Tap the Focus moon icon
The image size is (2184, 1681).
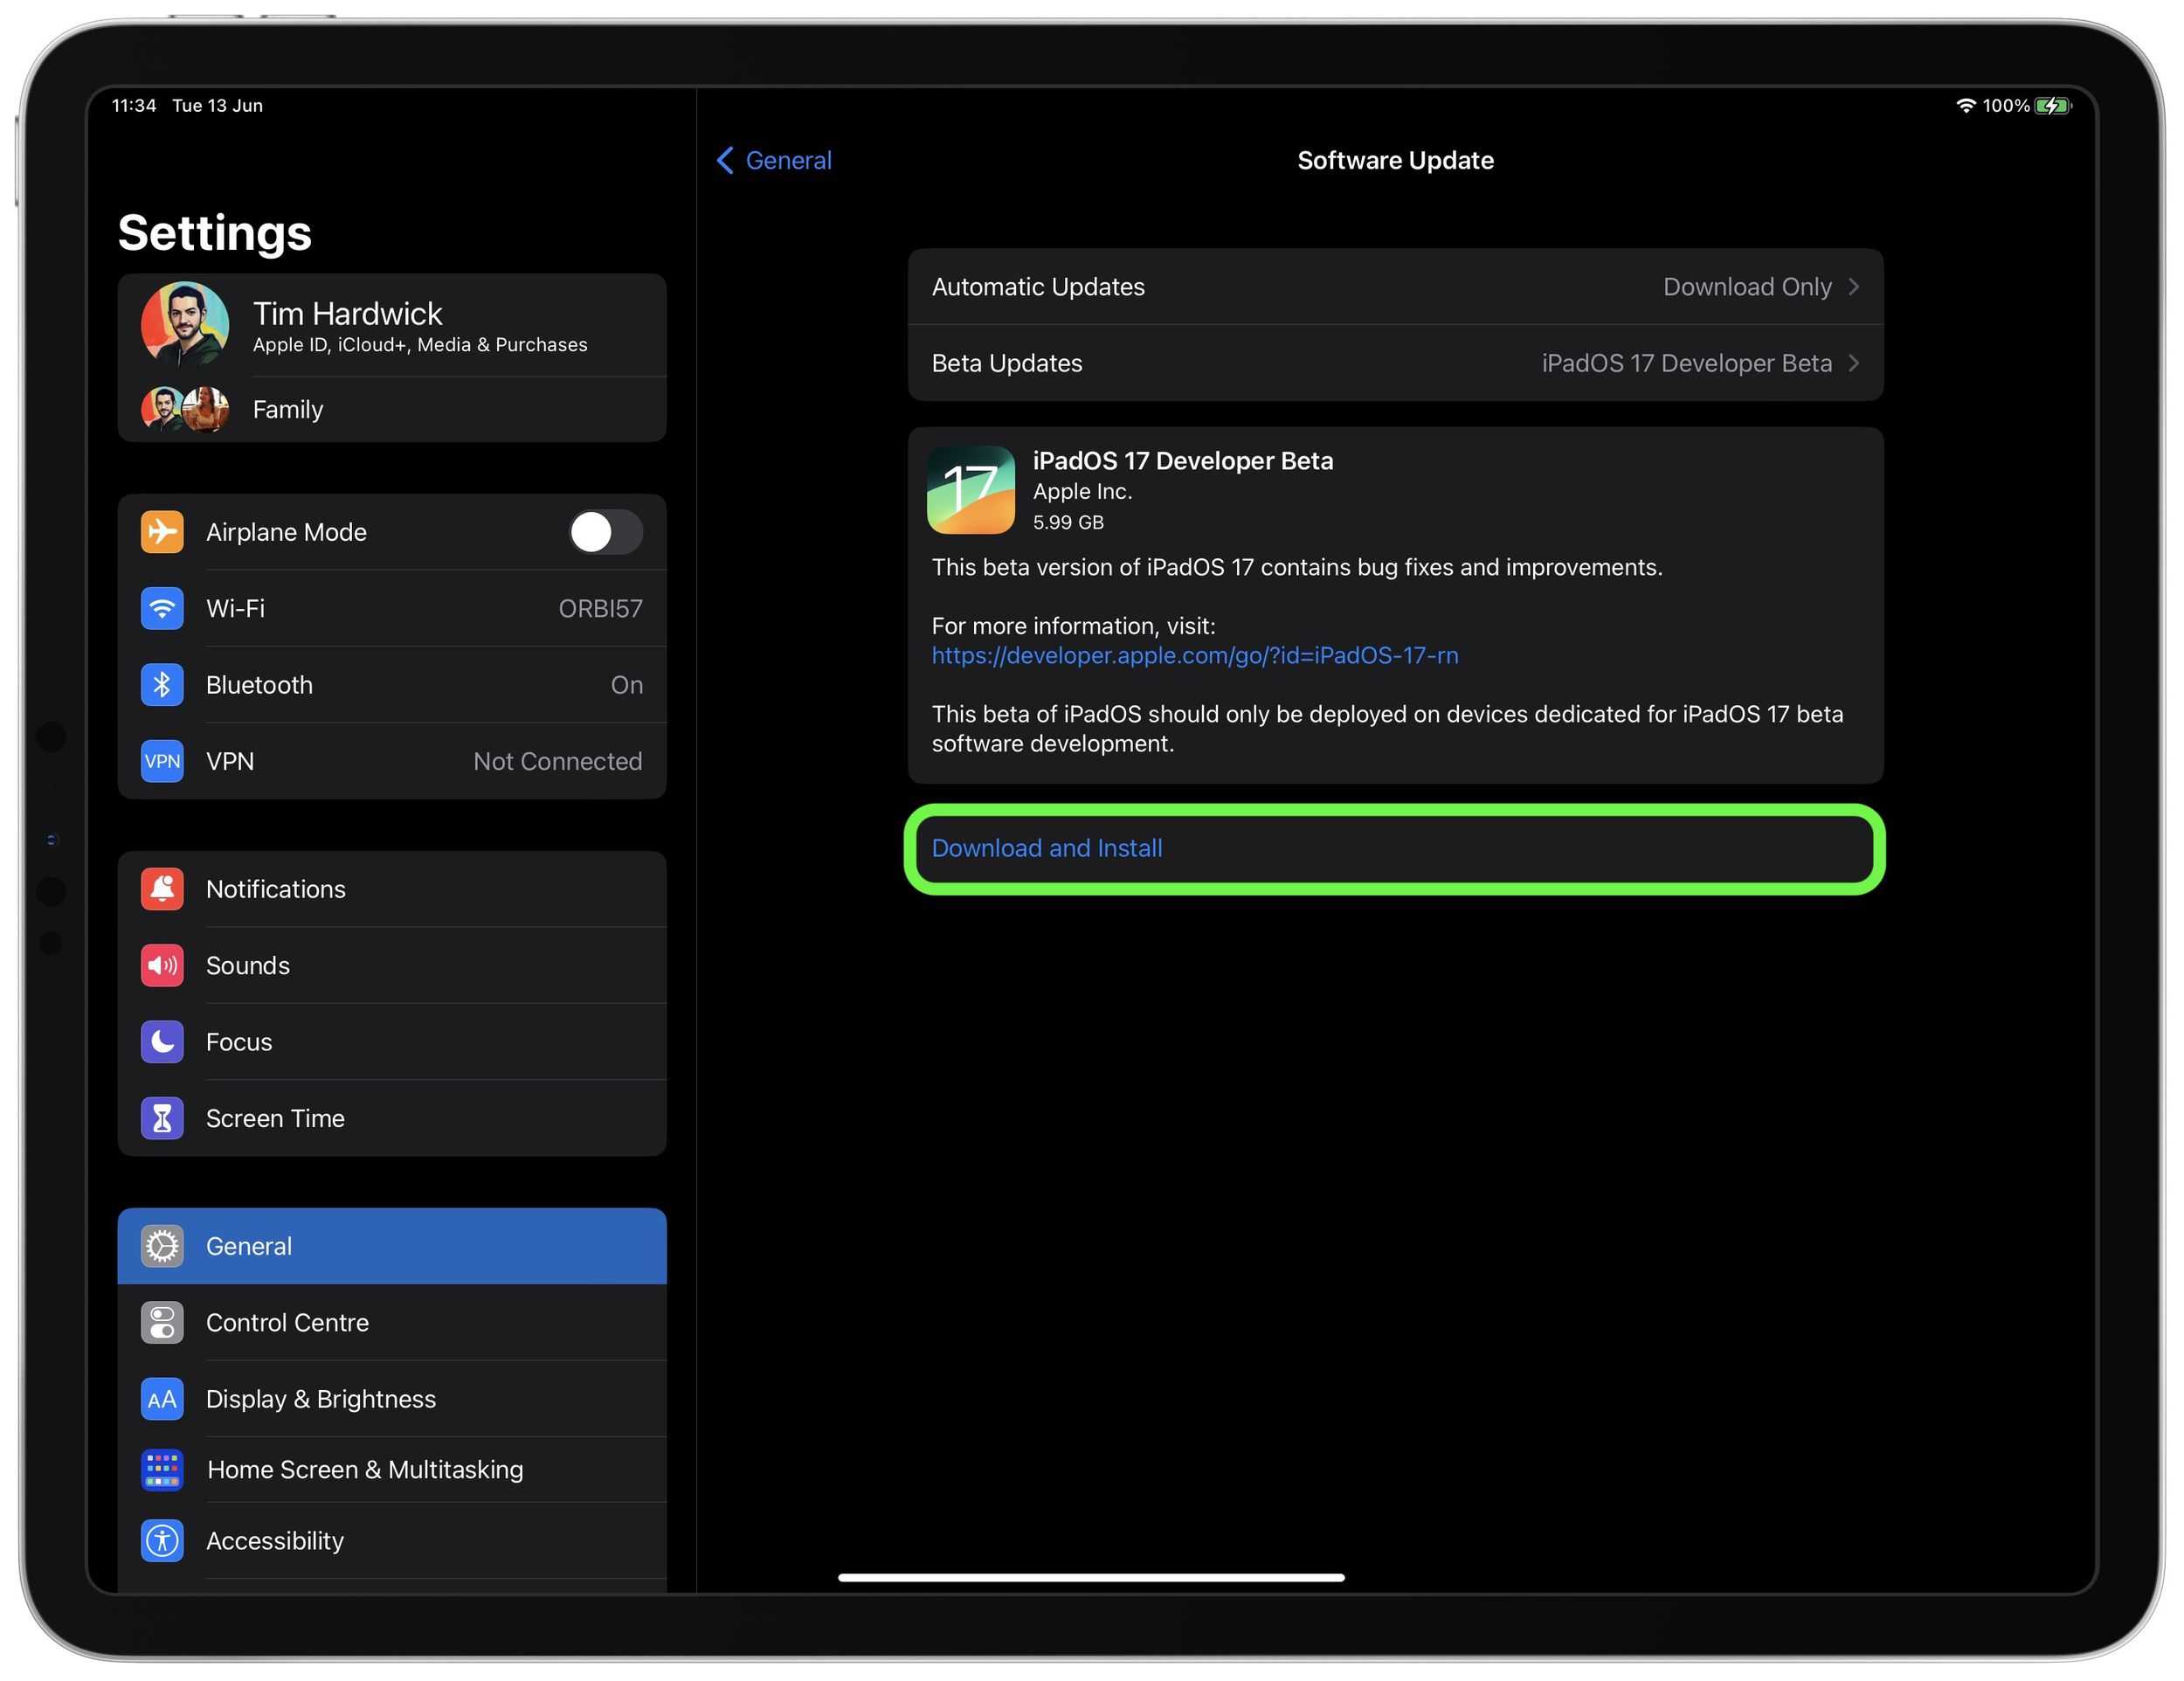(162, 1042)
